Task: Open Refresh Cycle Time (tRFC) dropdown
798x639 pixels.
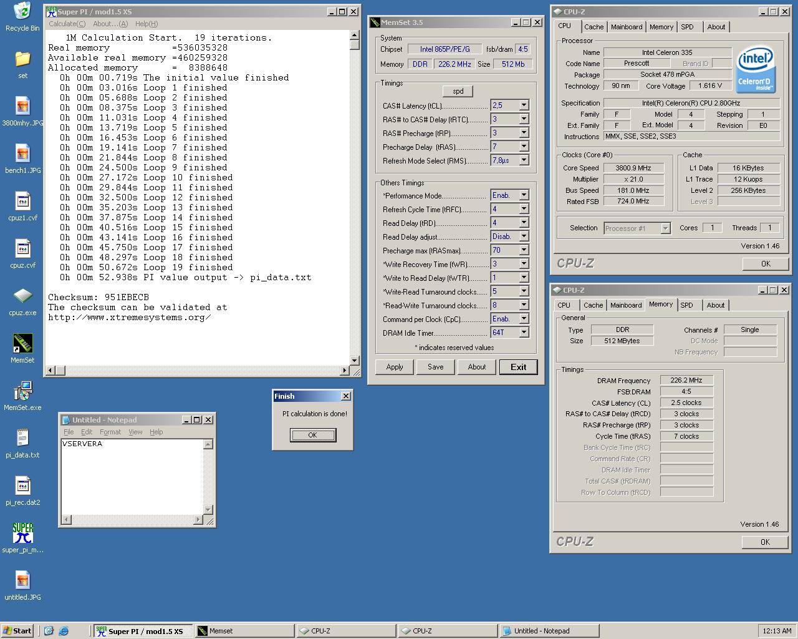Action: 524,209
